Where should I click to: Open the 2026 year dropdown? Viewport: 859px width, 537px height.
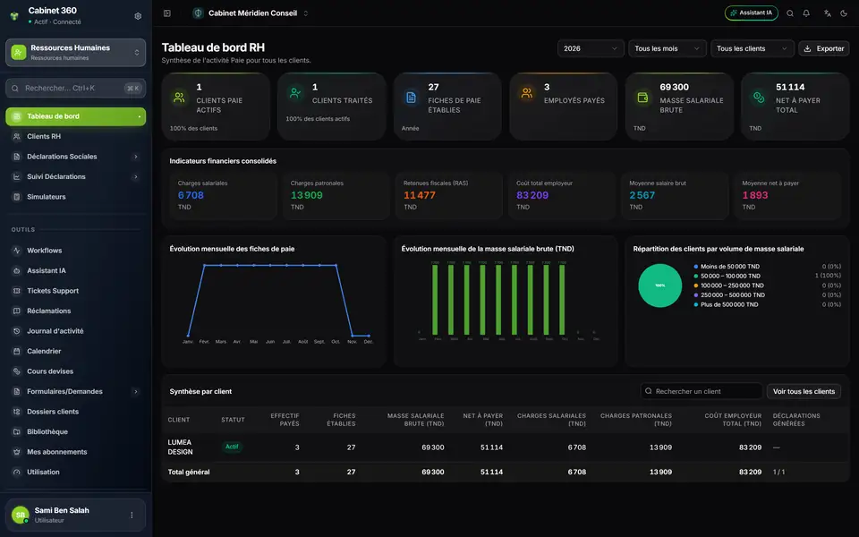[591, 48]
